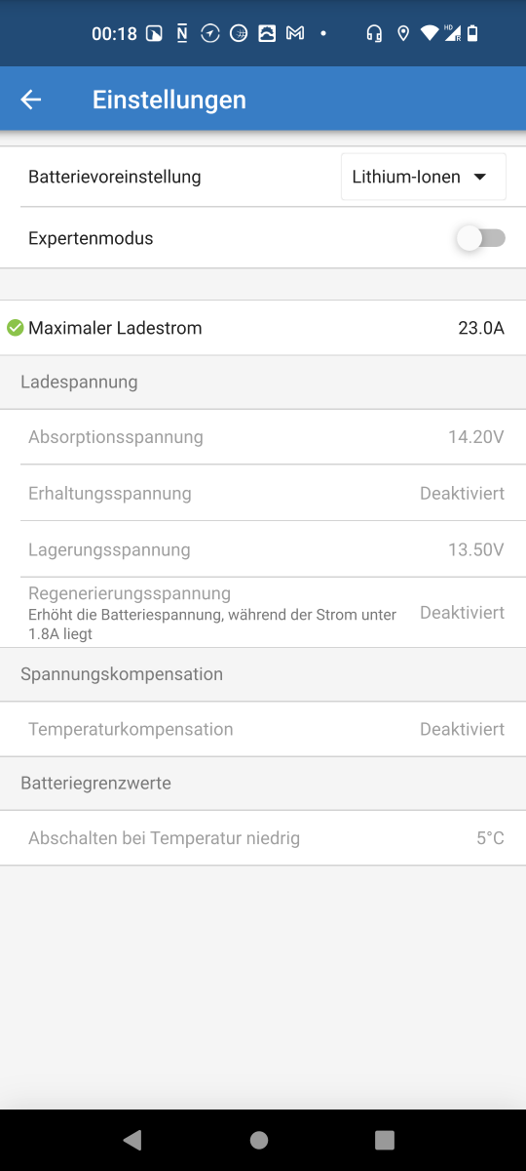Tap the Gmail notification icon
Screen dimensions: 526x1171
point(295,34)
